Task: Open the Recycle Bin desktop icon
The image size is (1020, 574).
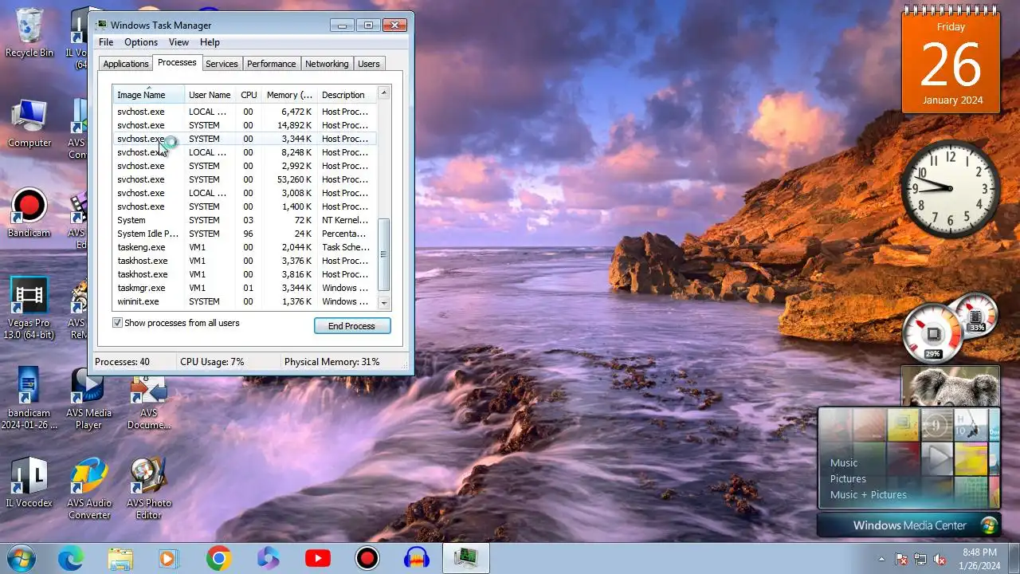Action: coord(29,32)
